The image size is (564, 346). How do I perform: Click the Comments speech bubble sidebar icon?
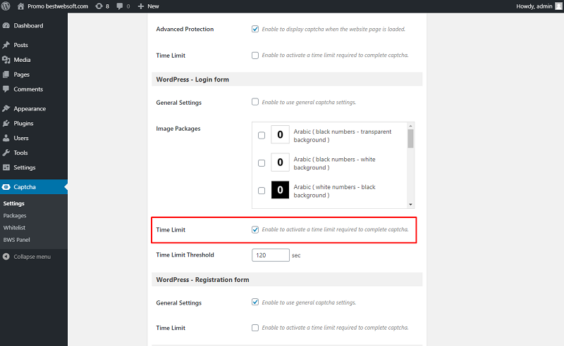coord(6,89)
